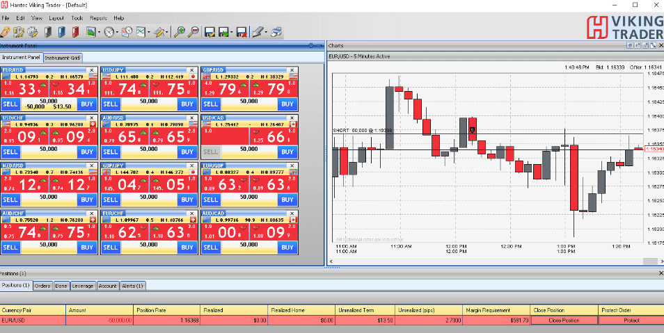Open the dropdown beside the pen marker icon
Screen dimensions: 664x333
click(266, 32)
